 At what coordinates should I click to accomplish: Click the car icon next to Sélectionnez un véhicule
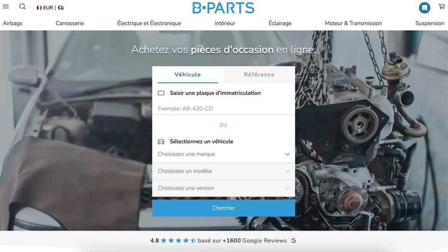(x=161, y=141)
